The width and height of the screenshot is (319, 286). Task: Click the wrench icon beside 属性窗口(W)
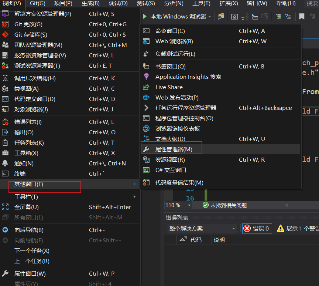pyautogui.click(x=5, y=273)
